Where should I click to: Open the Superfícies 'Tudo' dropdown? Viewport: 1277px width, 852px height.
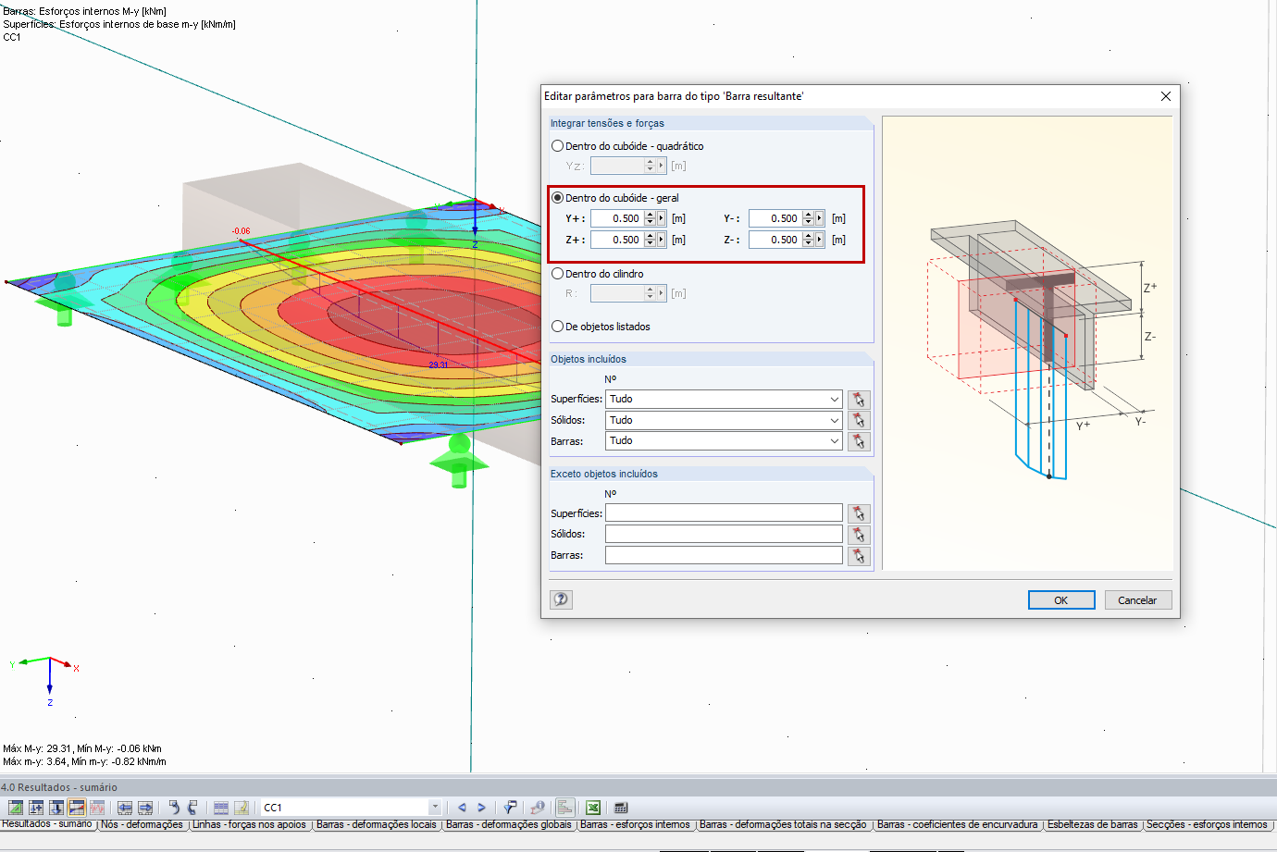tap(834, 399)
